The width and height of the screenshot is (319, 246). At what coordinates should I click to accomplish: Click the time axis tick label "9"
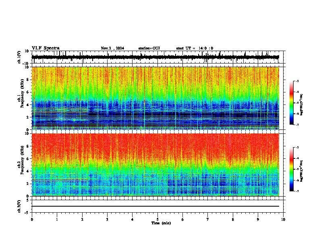258,219
